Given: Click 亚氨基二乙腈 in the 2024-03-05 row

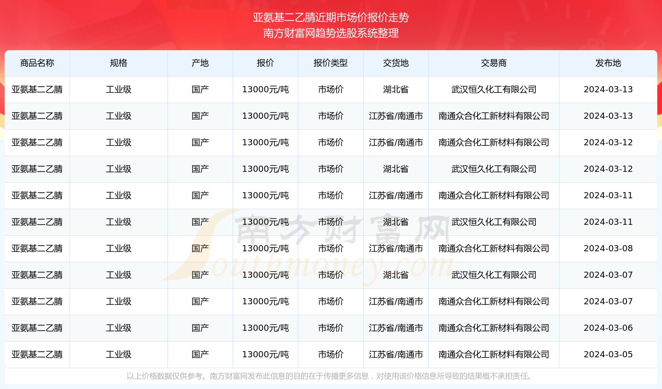Looking at the screenshot, I should [37, 354].
